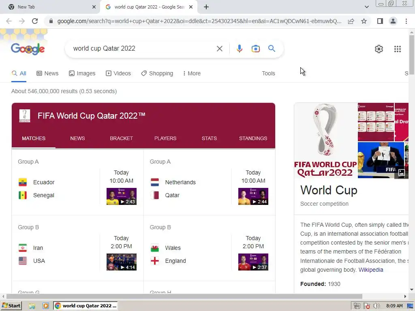415x311 pixels.
Task: Switch to the New Tab tab
Action: pyautogui.click(x=50, y=7)
